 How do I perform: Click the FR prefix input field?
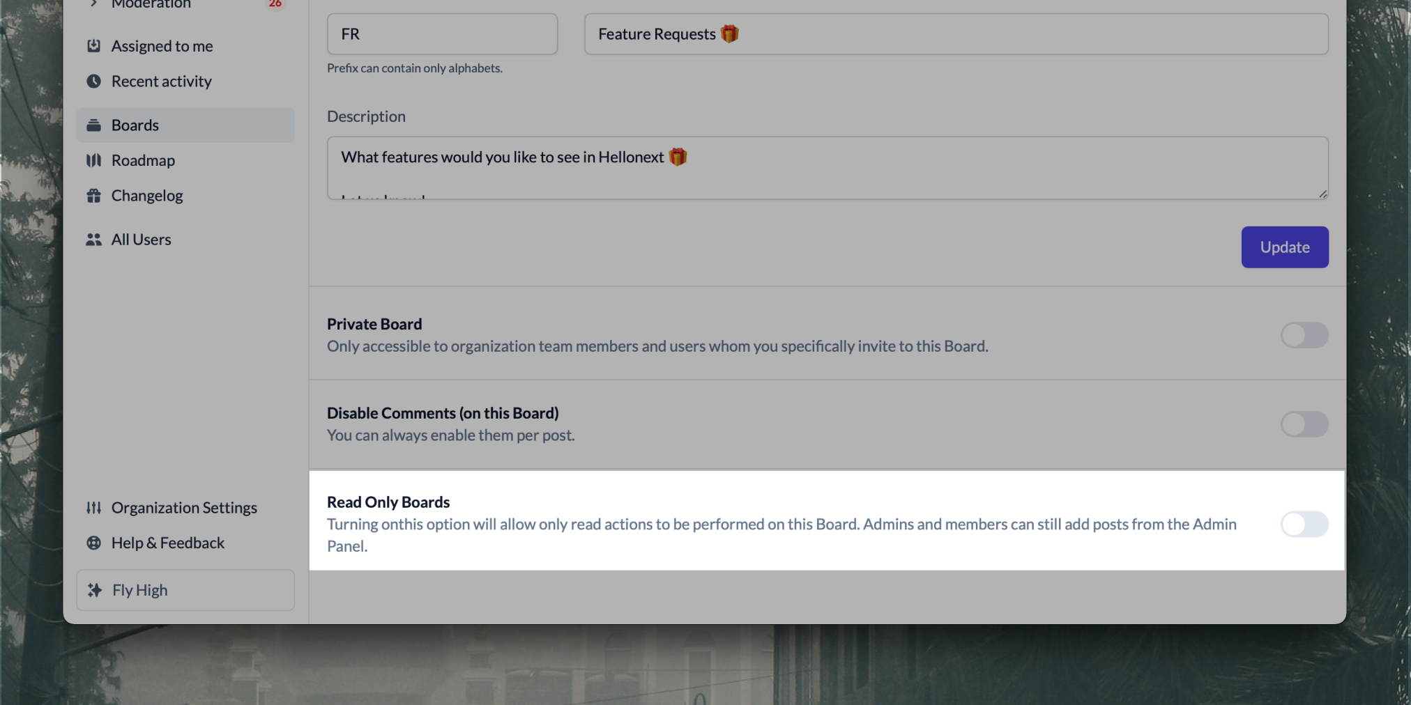click(442, 34)
